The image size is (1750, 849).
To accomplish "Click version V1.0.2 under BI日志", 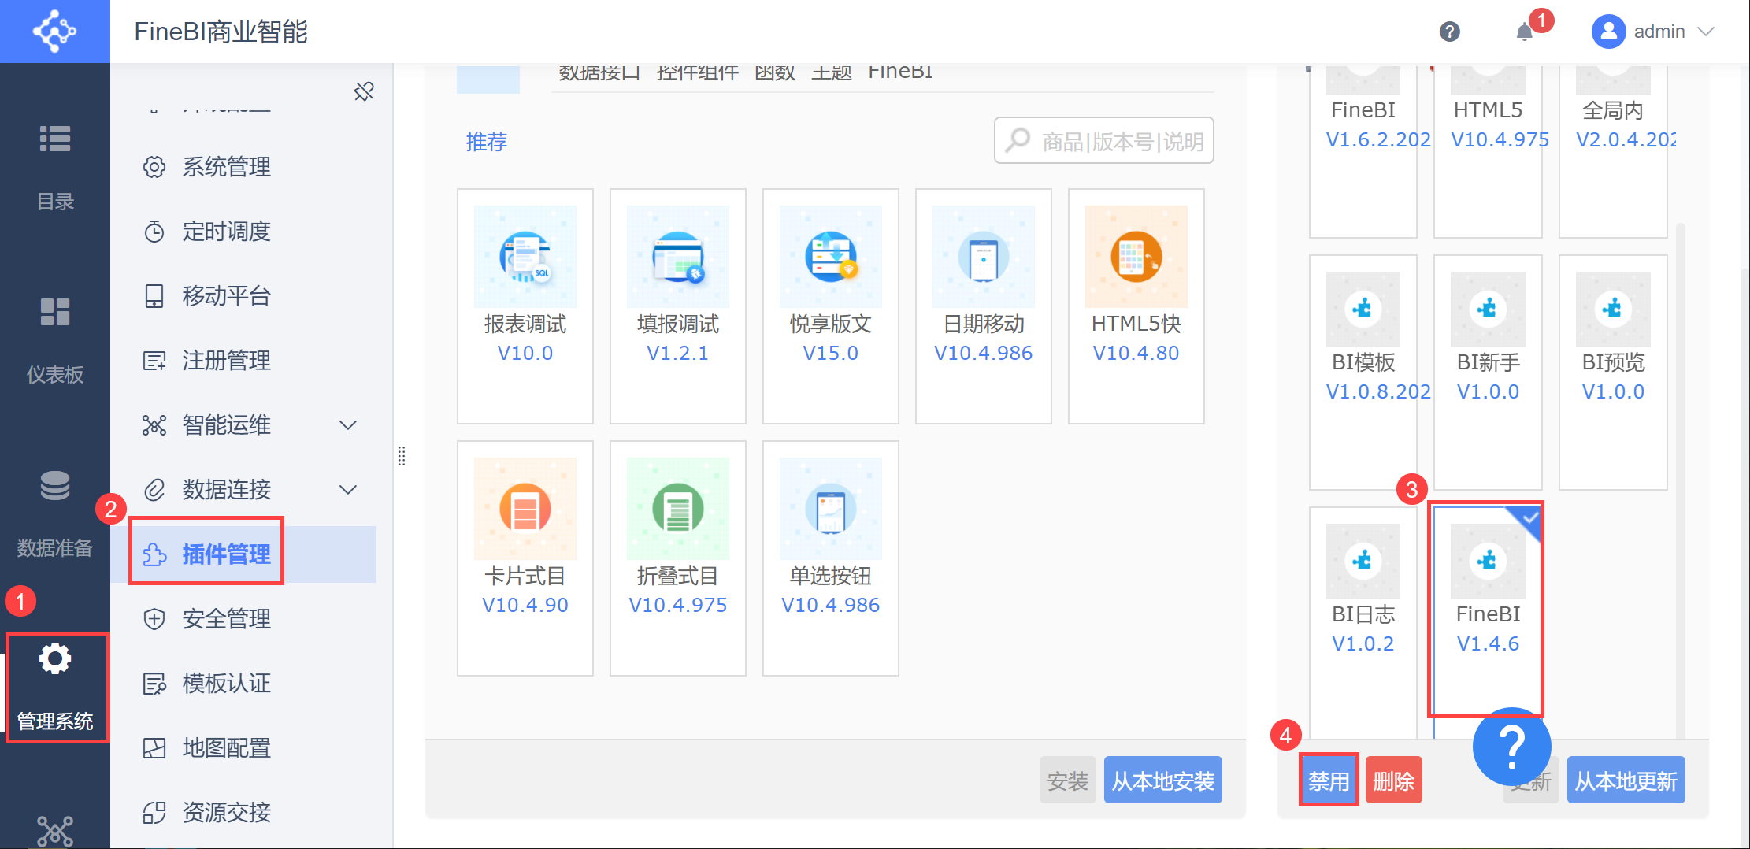I will click(1363, 643).
